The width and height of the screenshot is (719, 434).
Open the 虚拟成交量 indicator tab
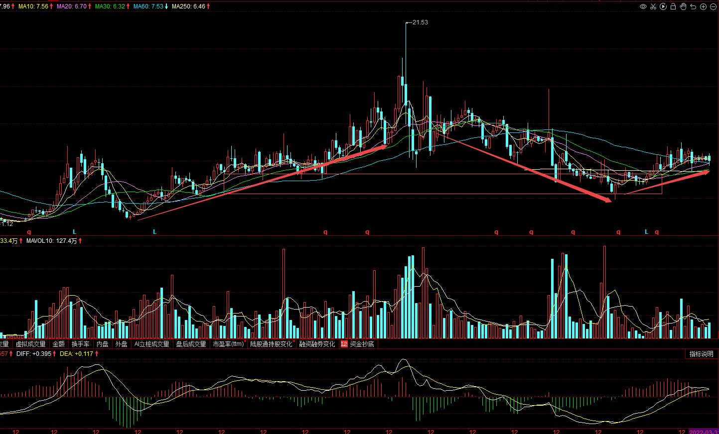pyautogui.click(x=30, y=344)
